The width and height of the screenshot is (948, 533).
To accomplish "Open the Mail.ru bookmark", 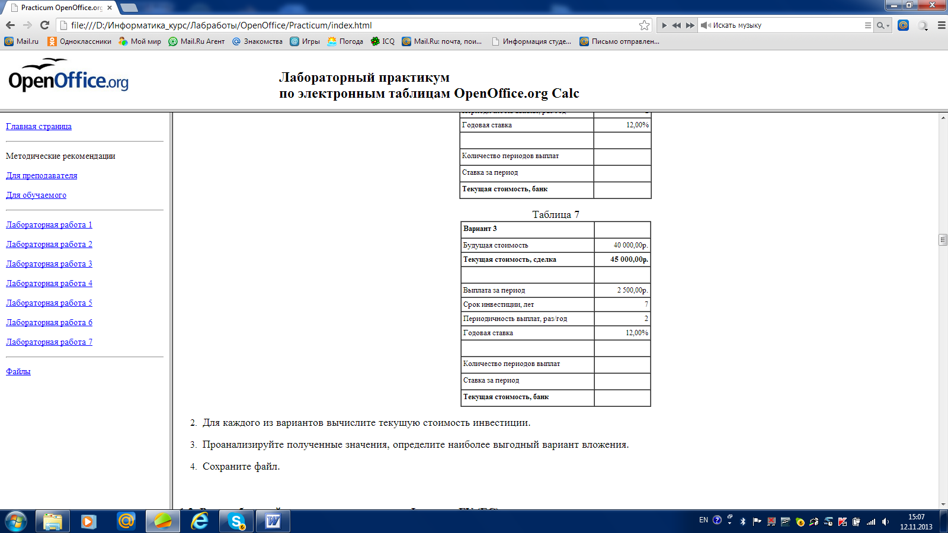I will pyautogui.click(x=21, y=41).
